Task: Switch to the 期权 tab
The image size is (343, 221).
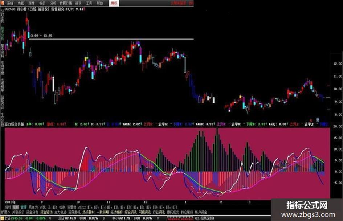Action: tap(114, 3)
